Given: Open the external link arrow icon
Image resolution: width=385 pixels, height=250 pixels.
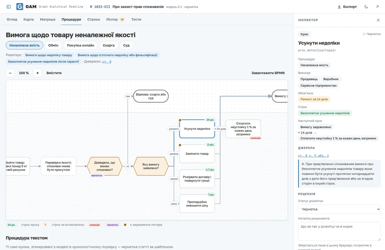Looking at the screenshot, I should [377, 7].
